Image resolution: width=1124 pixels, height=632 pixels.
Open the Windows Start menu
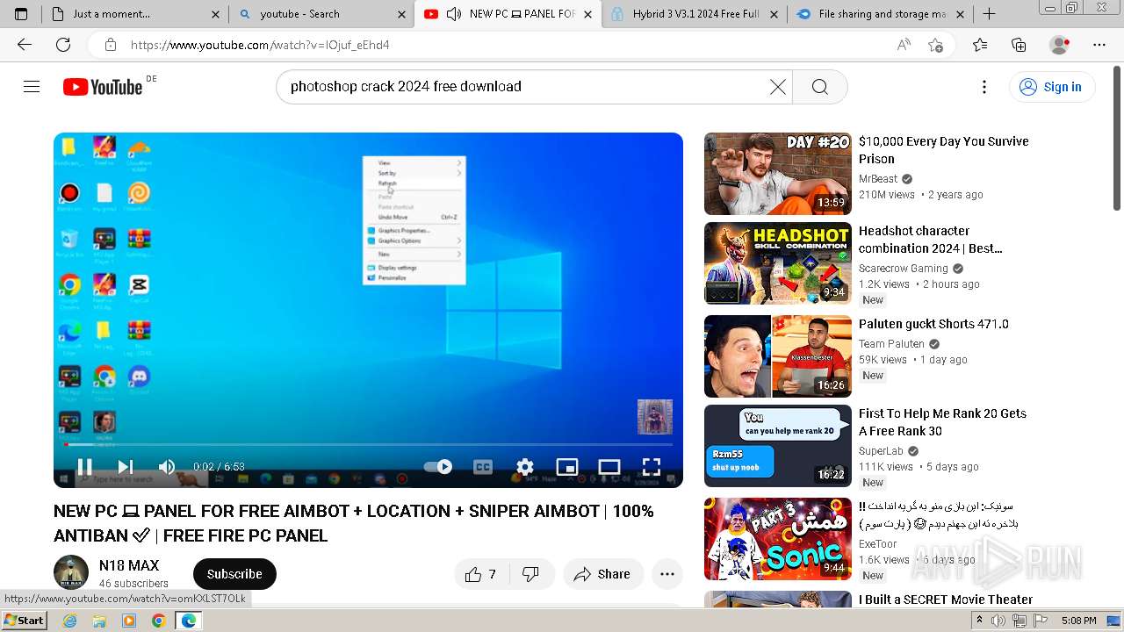click(x=25, y=621)
